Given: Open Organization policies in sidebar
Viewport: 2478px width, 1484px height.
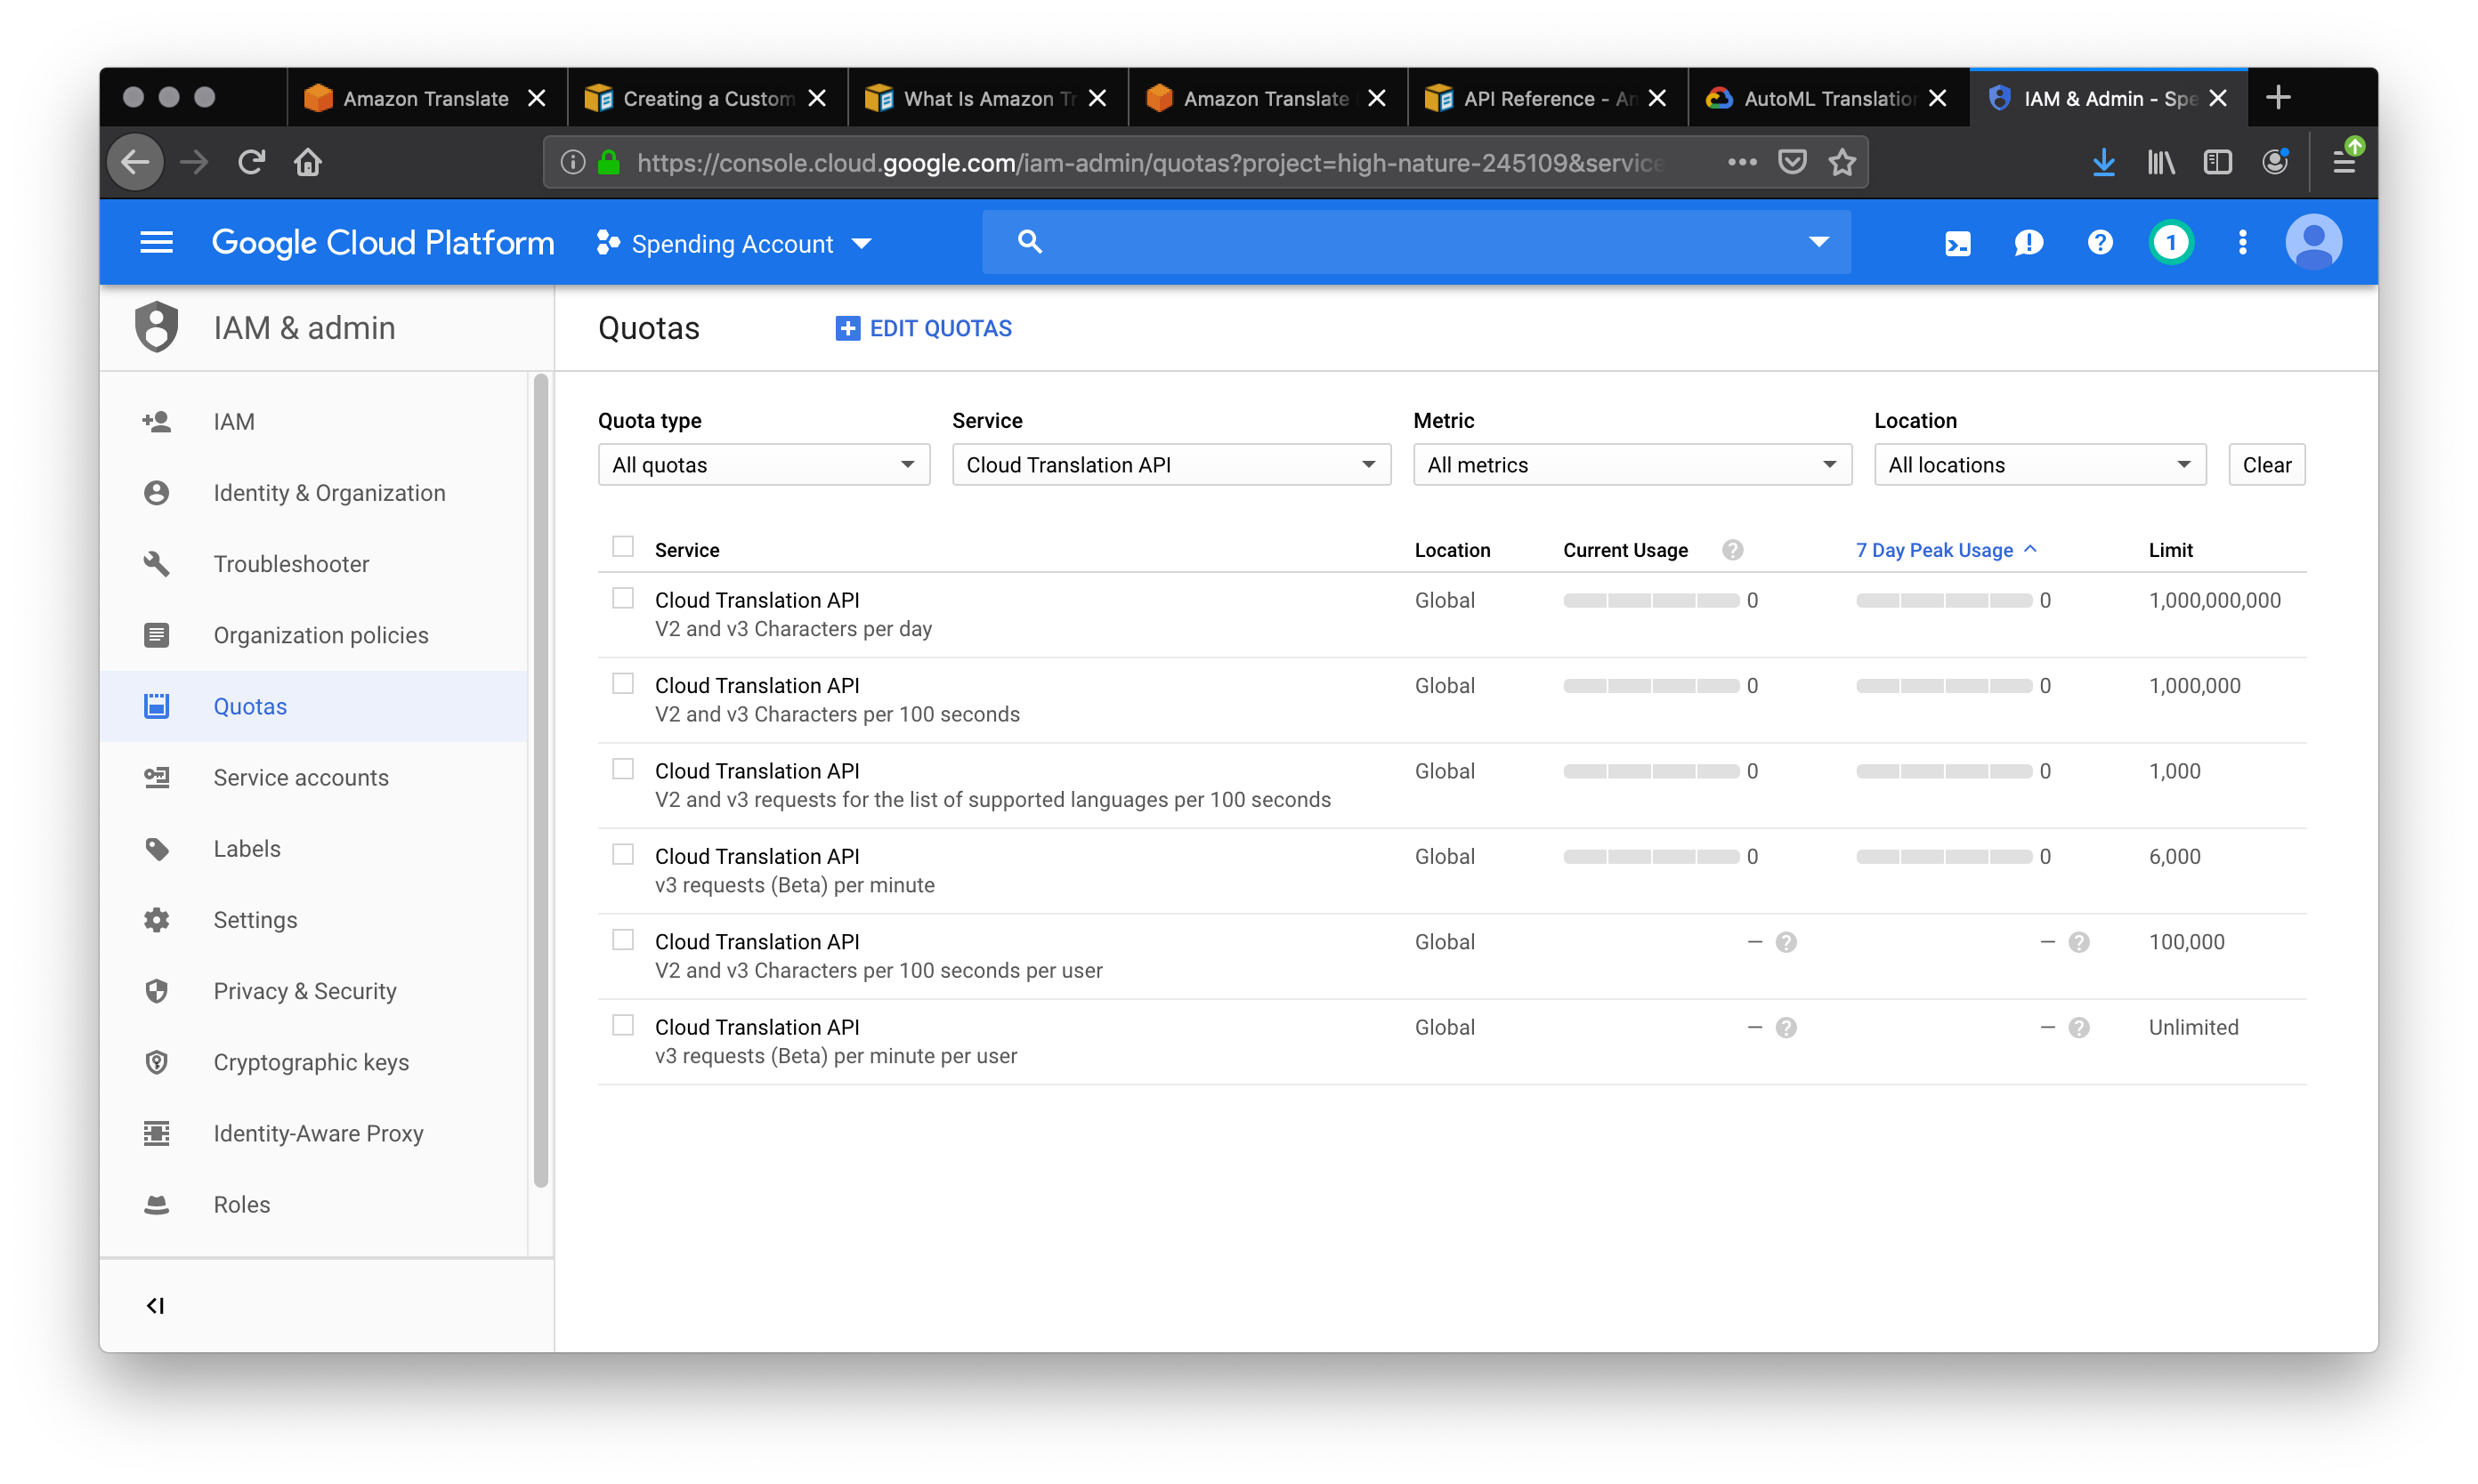Looking at the screenshot, I should [314, 636].
